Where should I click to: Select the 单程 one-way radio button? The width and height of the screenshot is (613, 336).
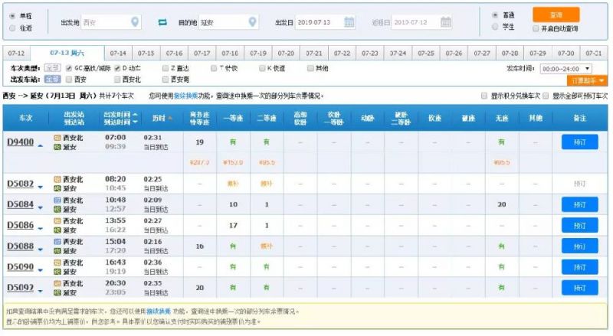12,16
